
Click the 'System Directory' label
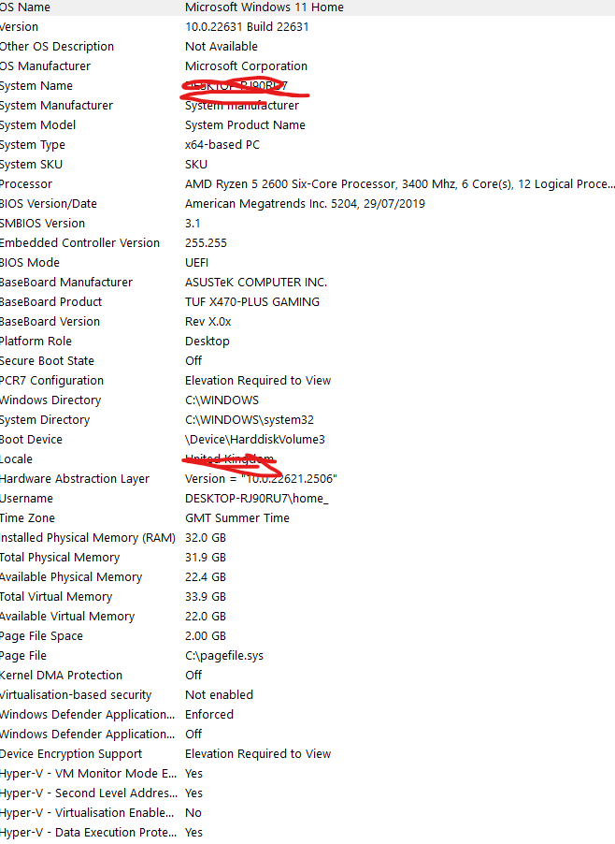click(45, 420)
